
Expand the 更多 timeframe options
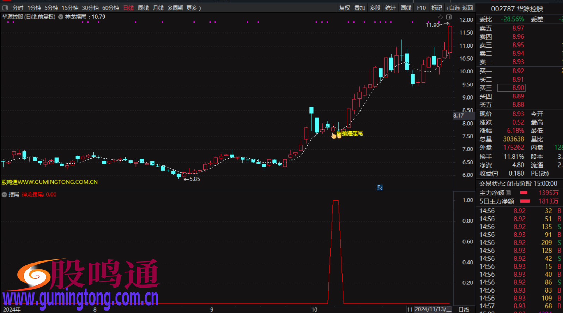[x=194, y=8]
